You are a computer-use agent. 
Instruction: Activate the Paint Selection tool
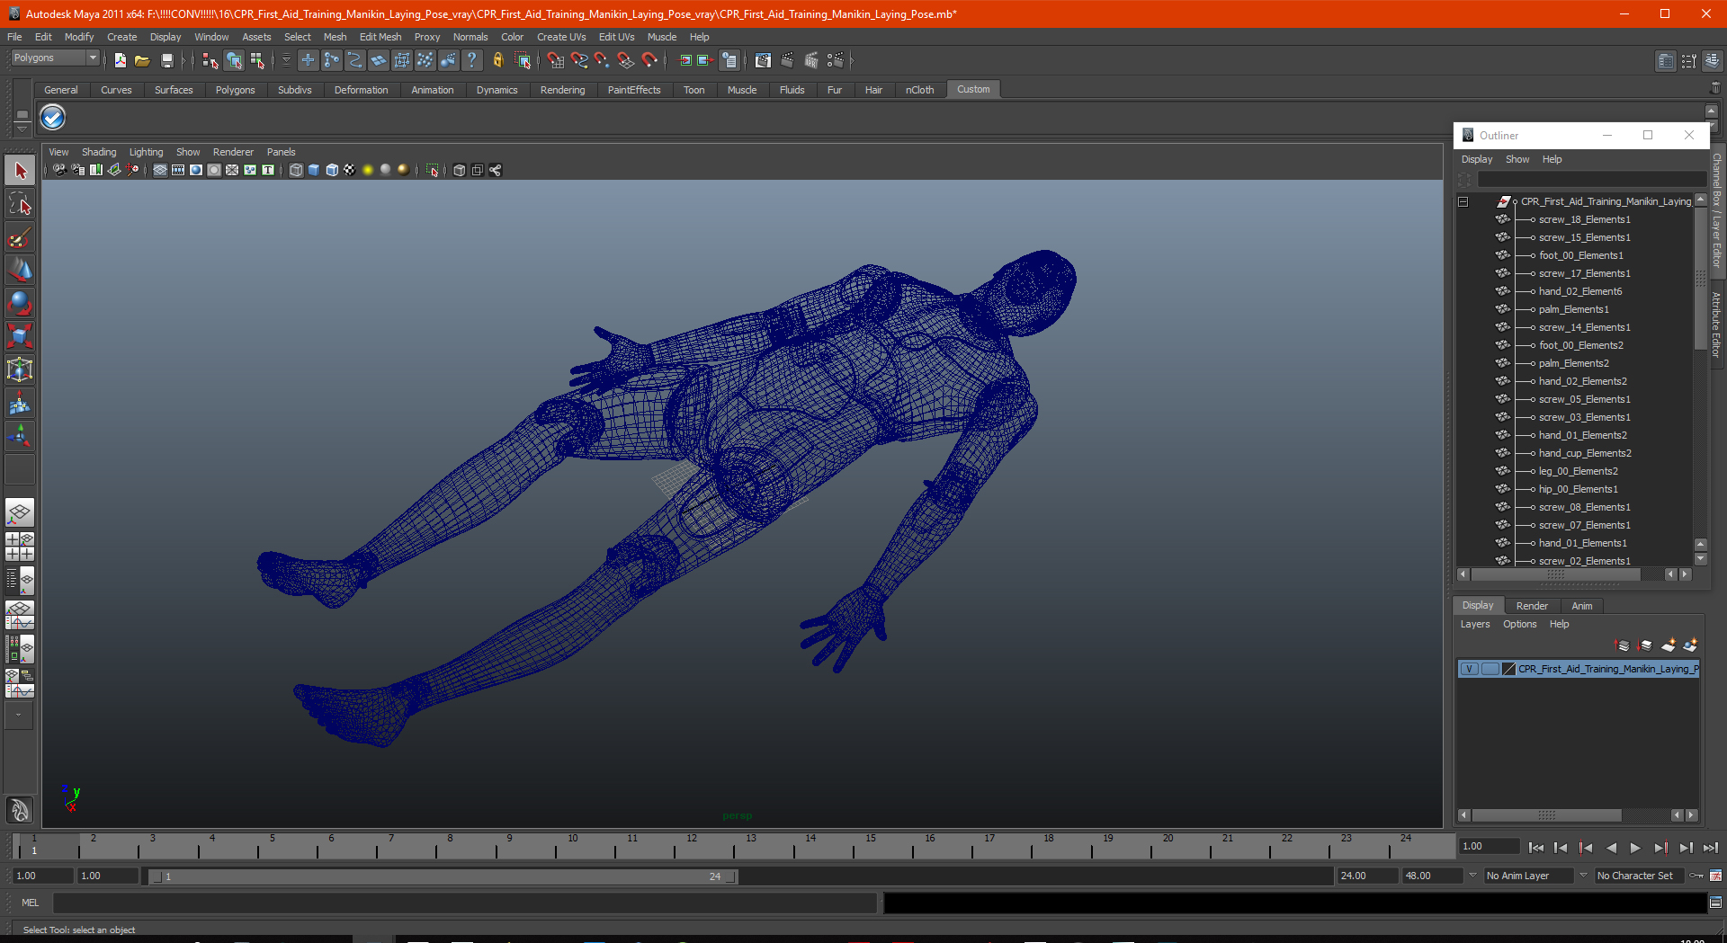[x=20, y=237]
